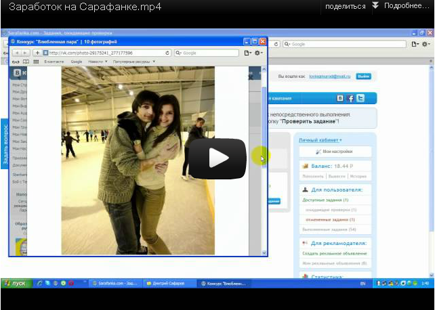Log out with the Выйти button
This screenshot has height=310, width=435.
pos(363,76)
